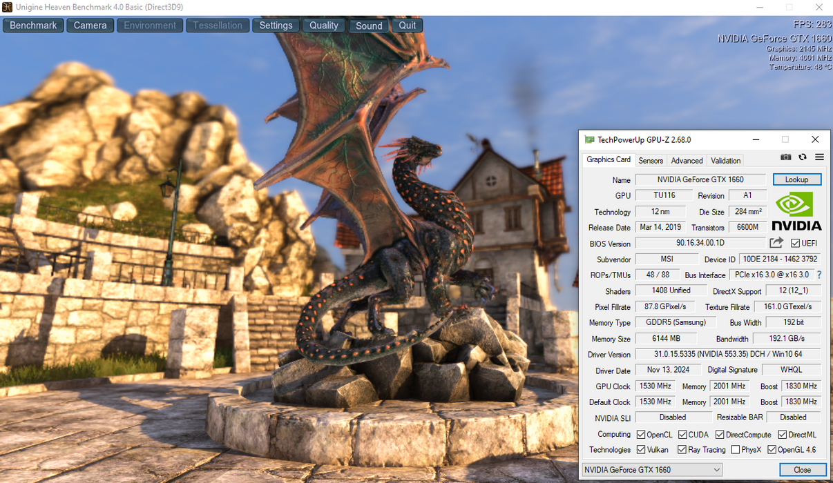This screenshot has width=833, height=483.
Task: Toggle the PhysX checkbox
Action: (x=736, y=450)
